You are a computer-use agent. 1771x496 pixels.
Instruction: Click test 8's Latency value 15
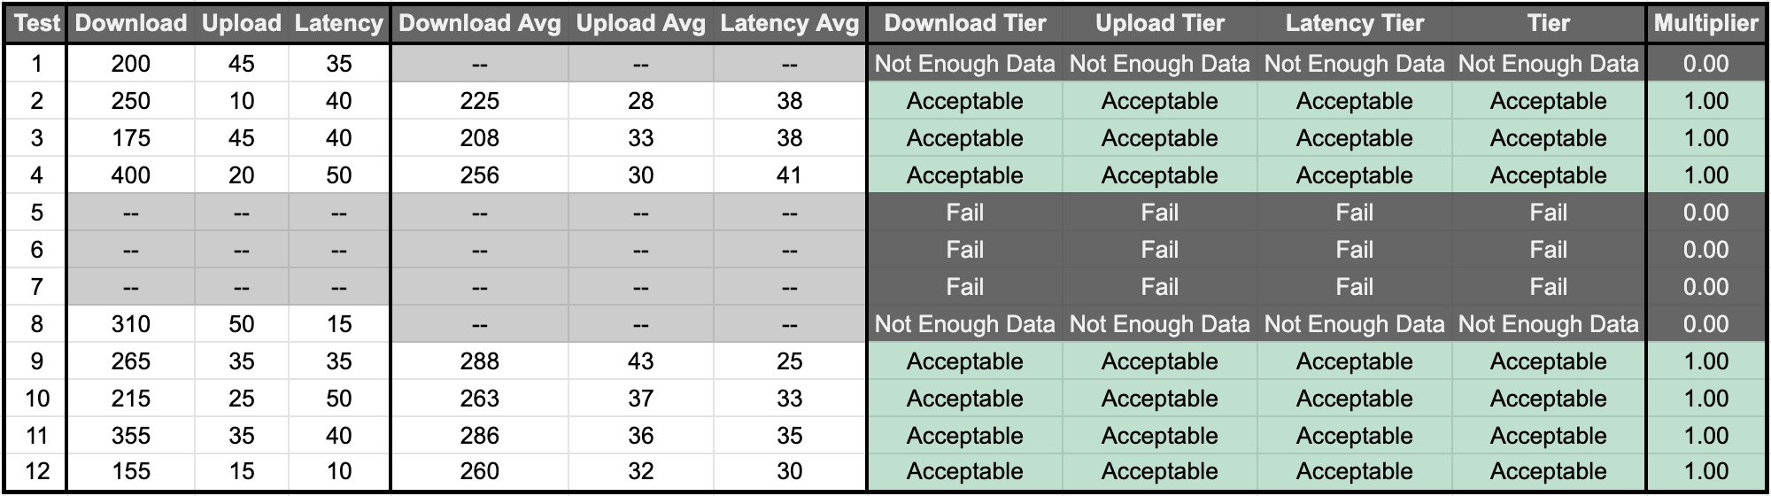pos(339,324)
